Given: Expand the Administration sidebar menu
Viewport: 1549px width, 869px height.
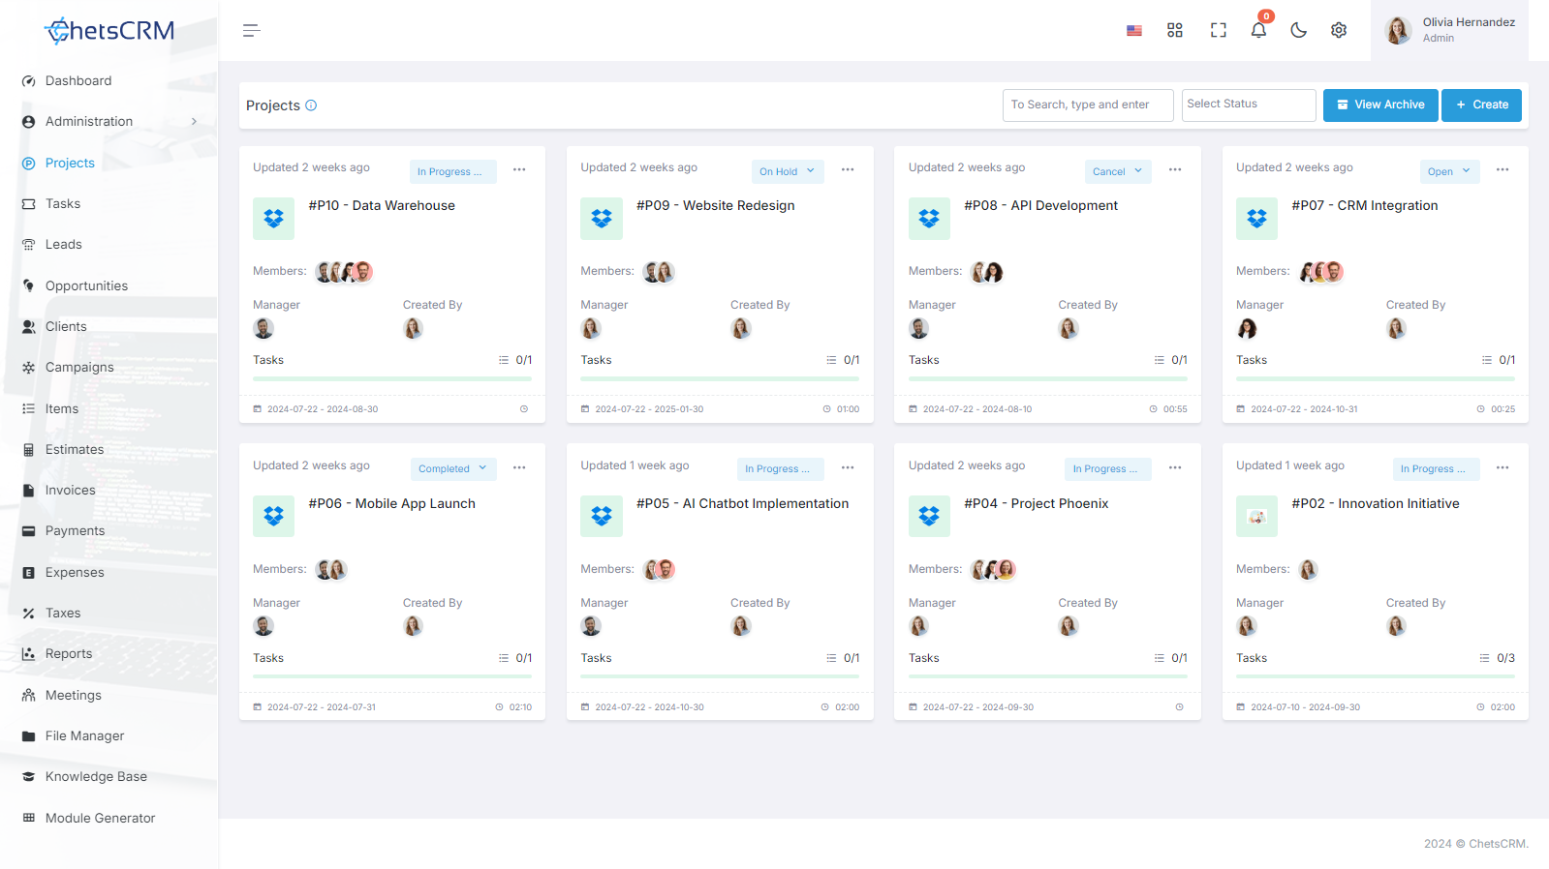Looking at the screenshot, I should (109, 121).
